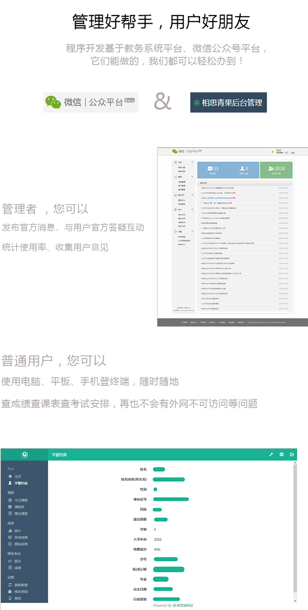308x610 pixels.
Task: Open 消息管理 in the WeChat sidebar
Action: coord(182,182)
